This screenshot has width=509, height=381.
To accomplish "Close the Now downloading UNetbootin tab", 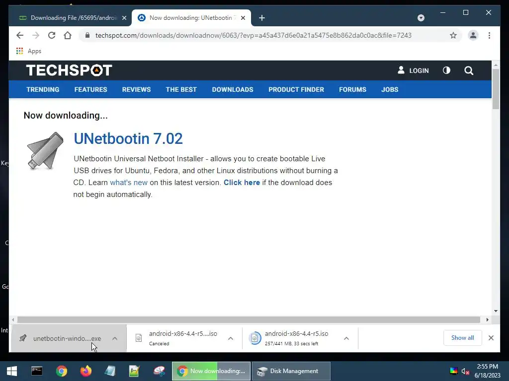I will [243, 18].
